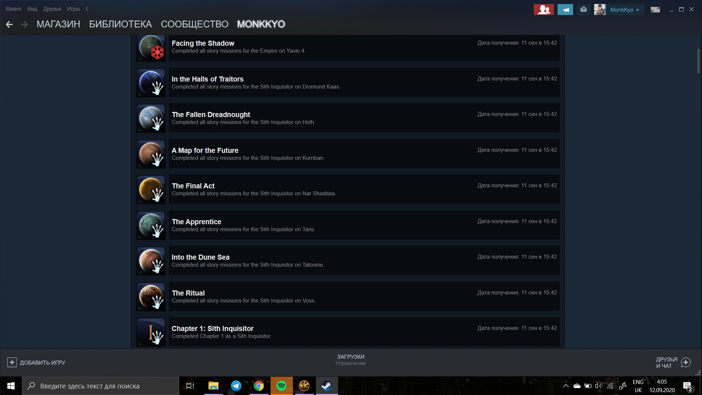The width and height of the screenshot is (702, 395).
Task: Click the In the Halls of Traitors icon
Action: 151,83
